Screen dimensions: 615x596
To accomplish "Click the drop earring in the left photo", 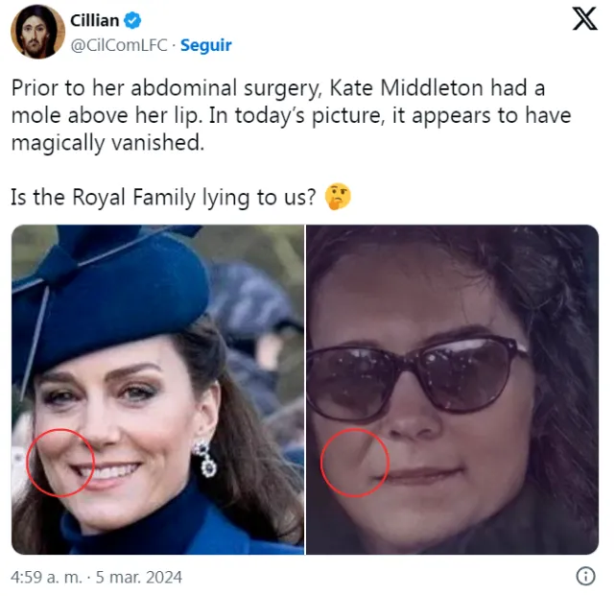I will click(x=205, y=459).
